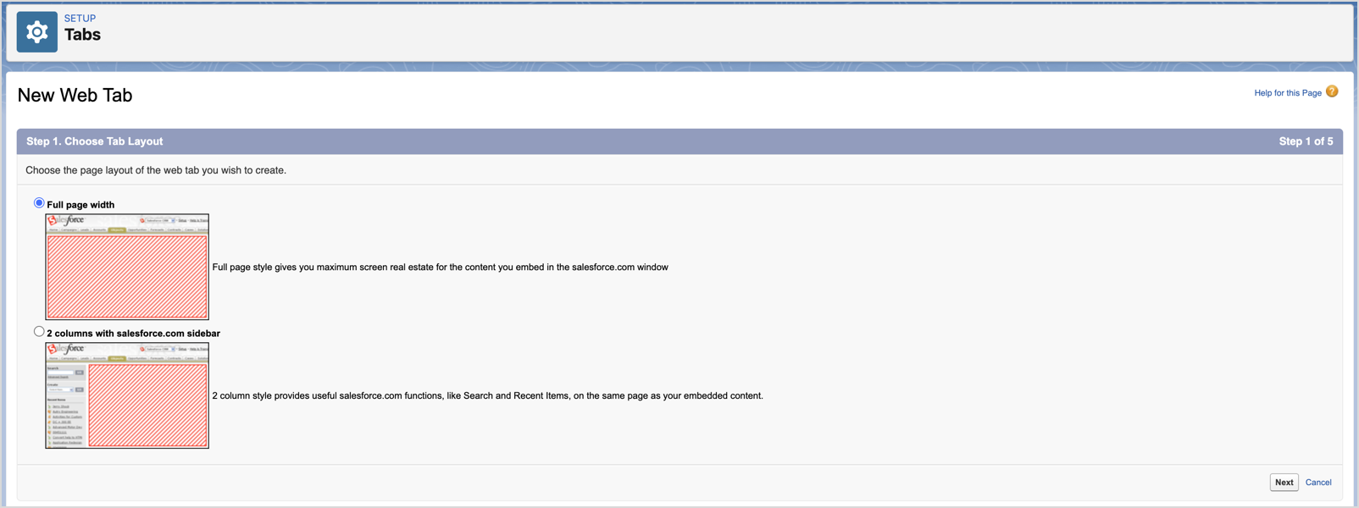Click the Full page width label
The width and height of the screenshot is (1359, 508).
[x=80, y=205]
